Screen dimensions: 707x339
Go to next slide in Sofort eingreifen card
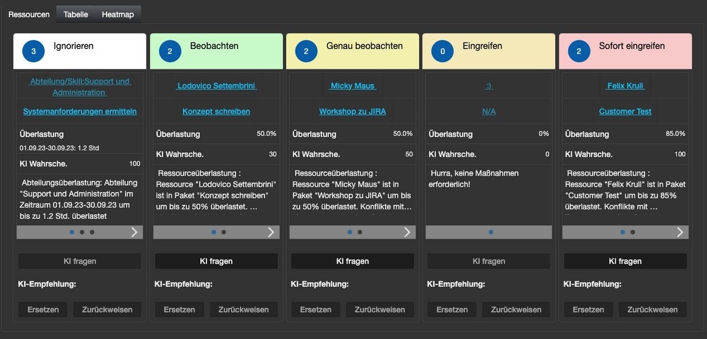coord(680,232)
